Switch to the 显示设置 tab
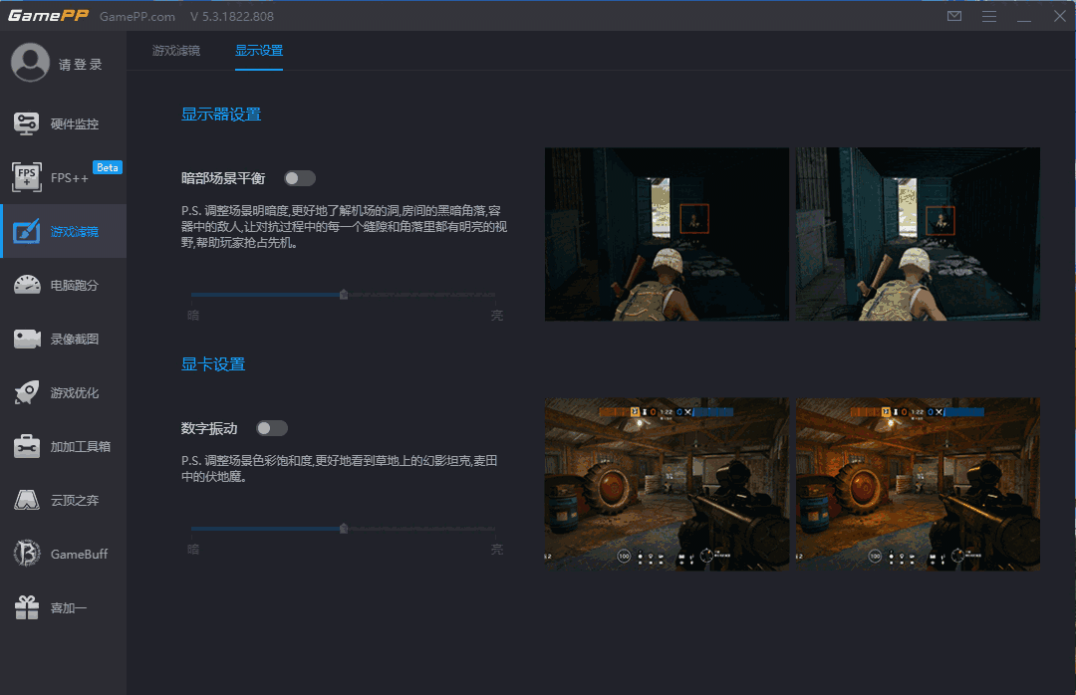This screenshot has height=695, width=1076. click(x=259, y=51)
